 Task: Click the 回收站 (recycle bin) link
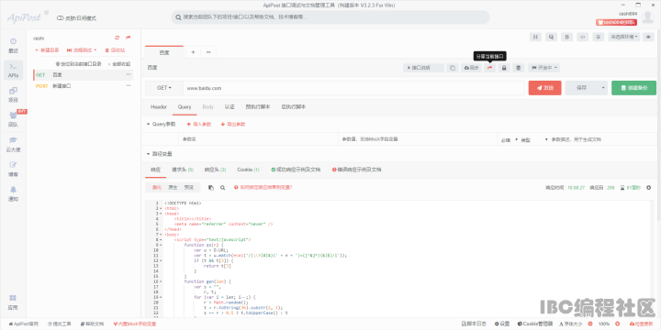coord(115,50)
